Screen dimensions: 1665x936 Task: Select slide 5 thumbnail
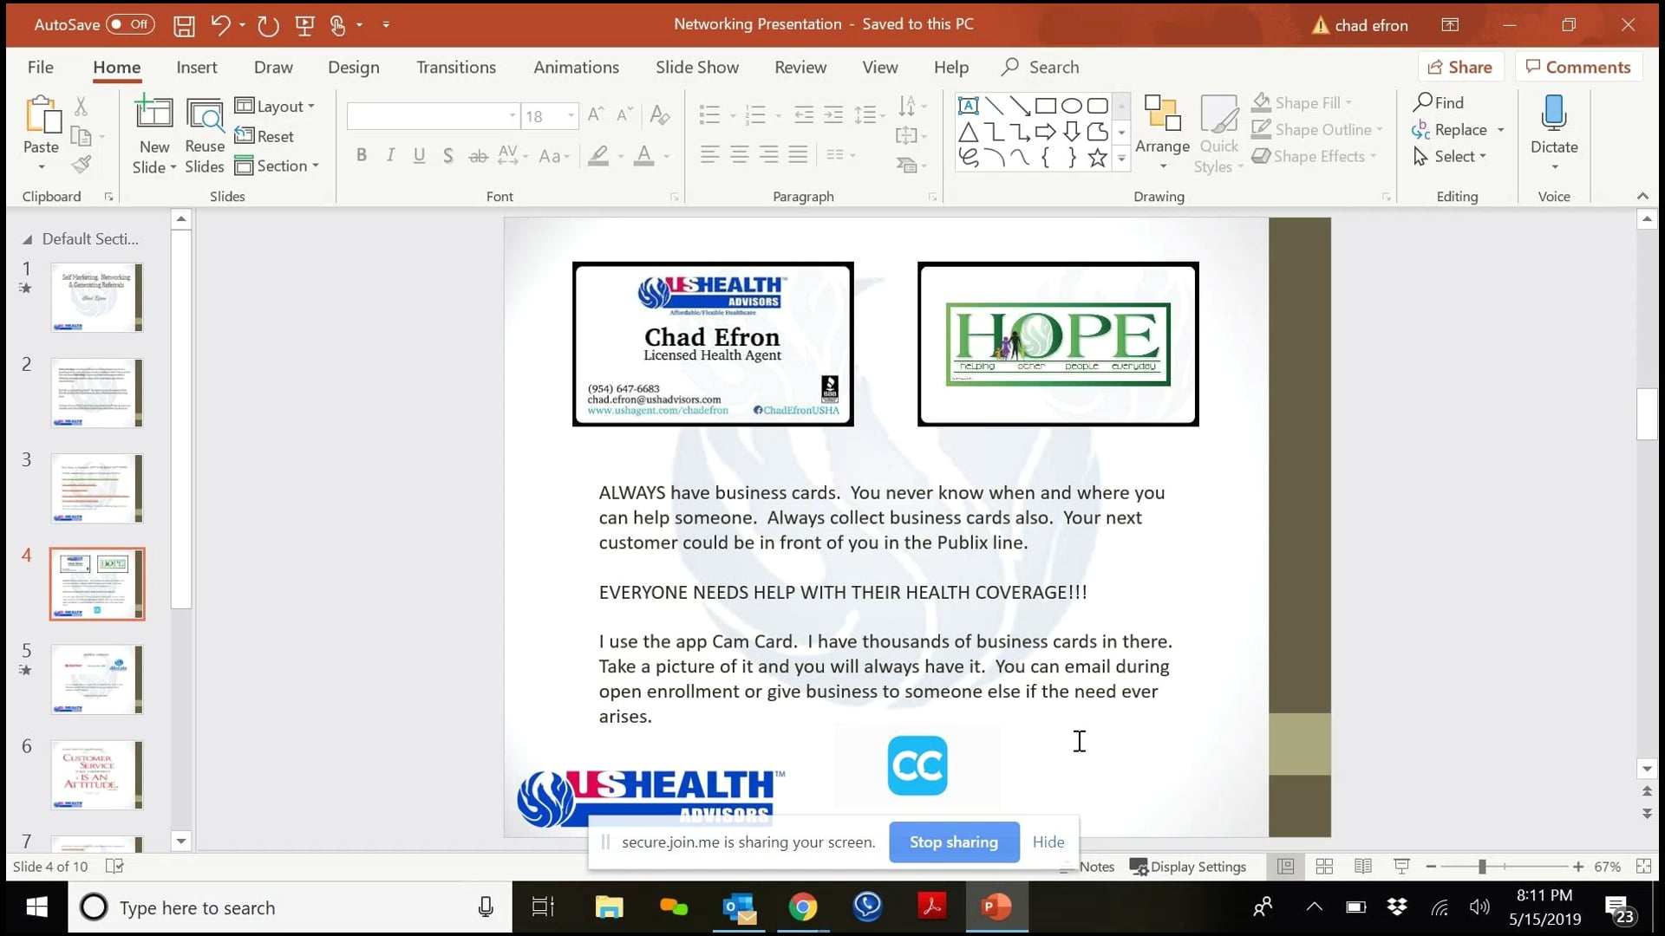point(96,679)
